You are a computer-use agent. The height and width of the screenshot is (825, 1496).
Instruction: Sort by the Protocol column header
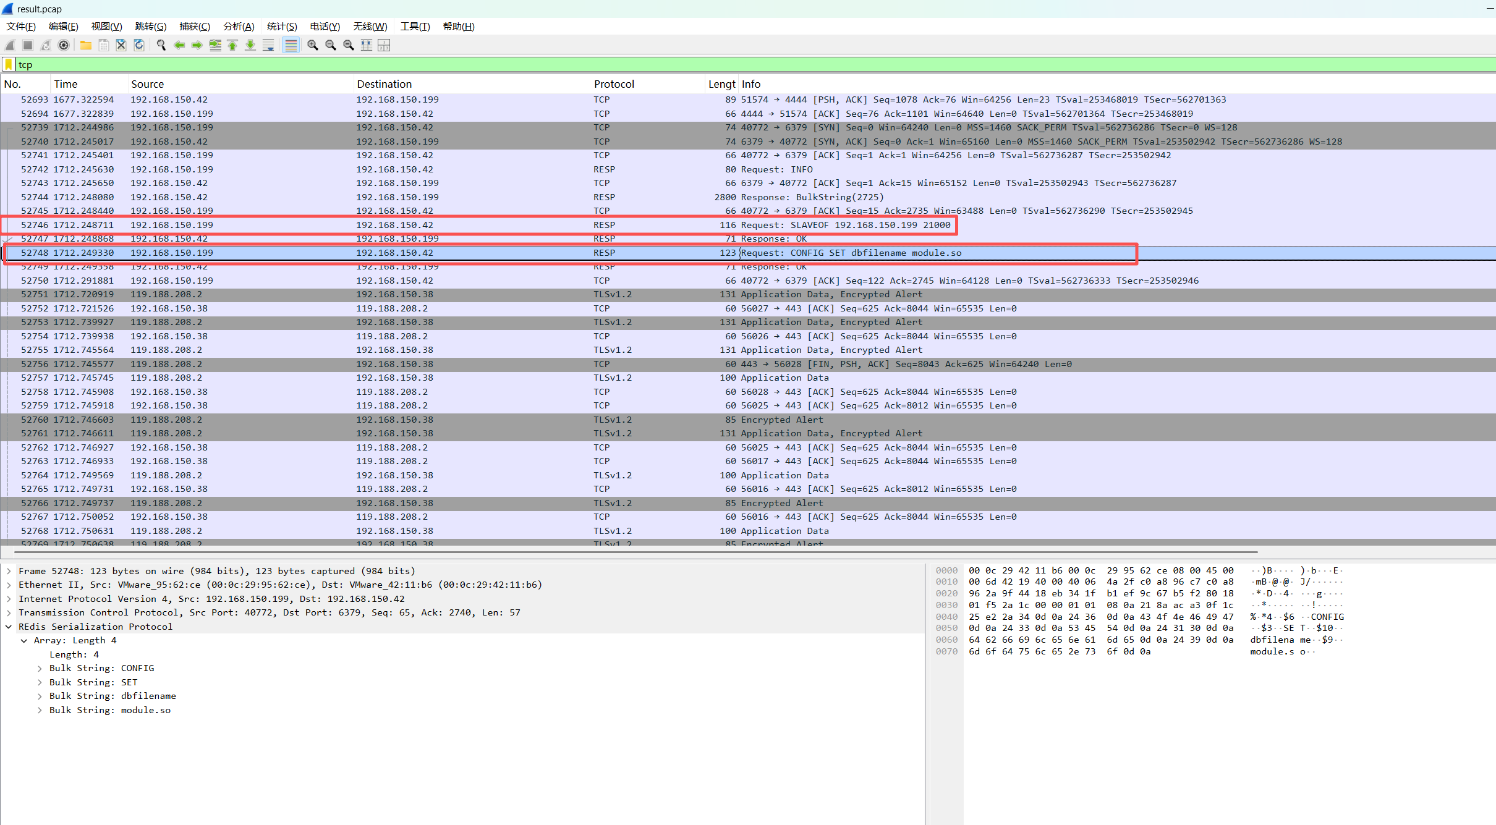[x=614, y=84]
